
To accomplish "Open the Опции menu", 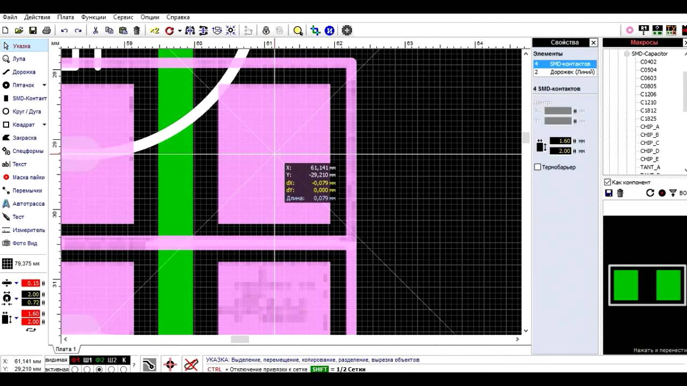I will pyautogui.click(x=150, y=17).
